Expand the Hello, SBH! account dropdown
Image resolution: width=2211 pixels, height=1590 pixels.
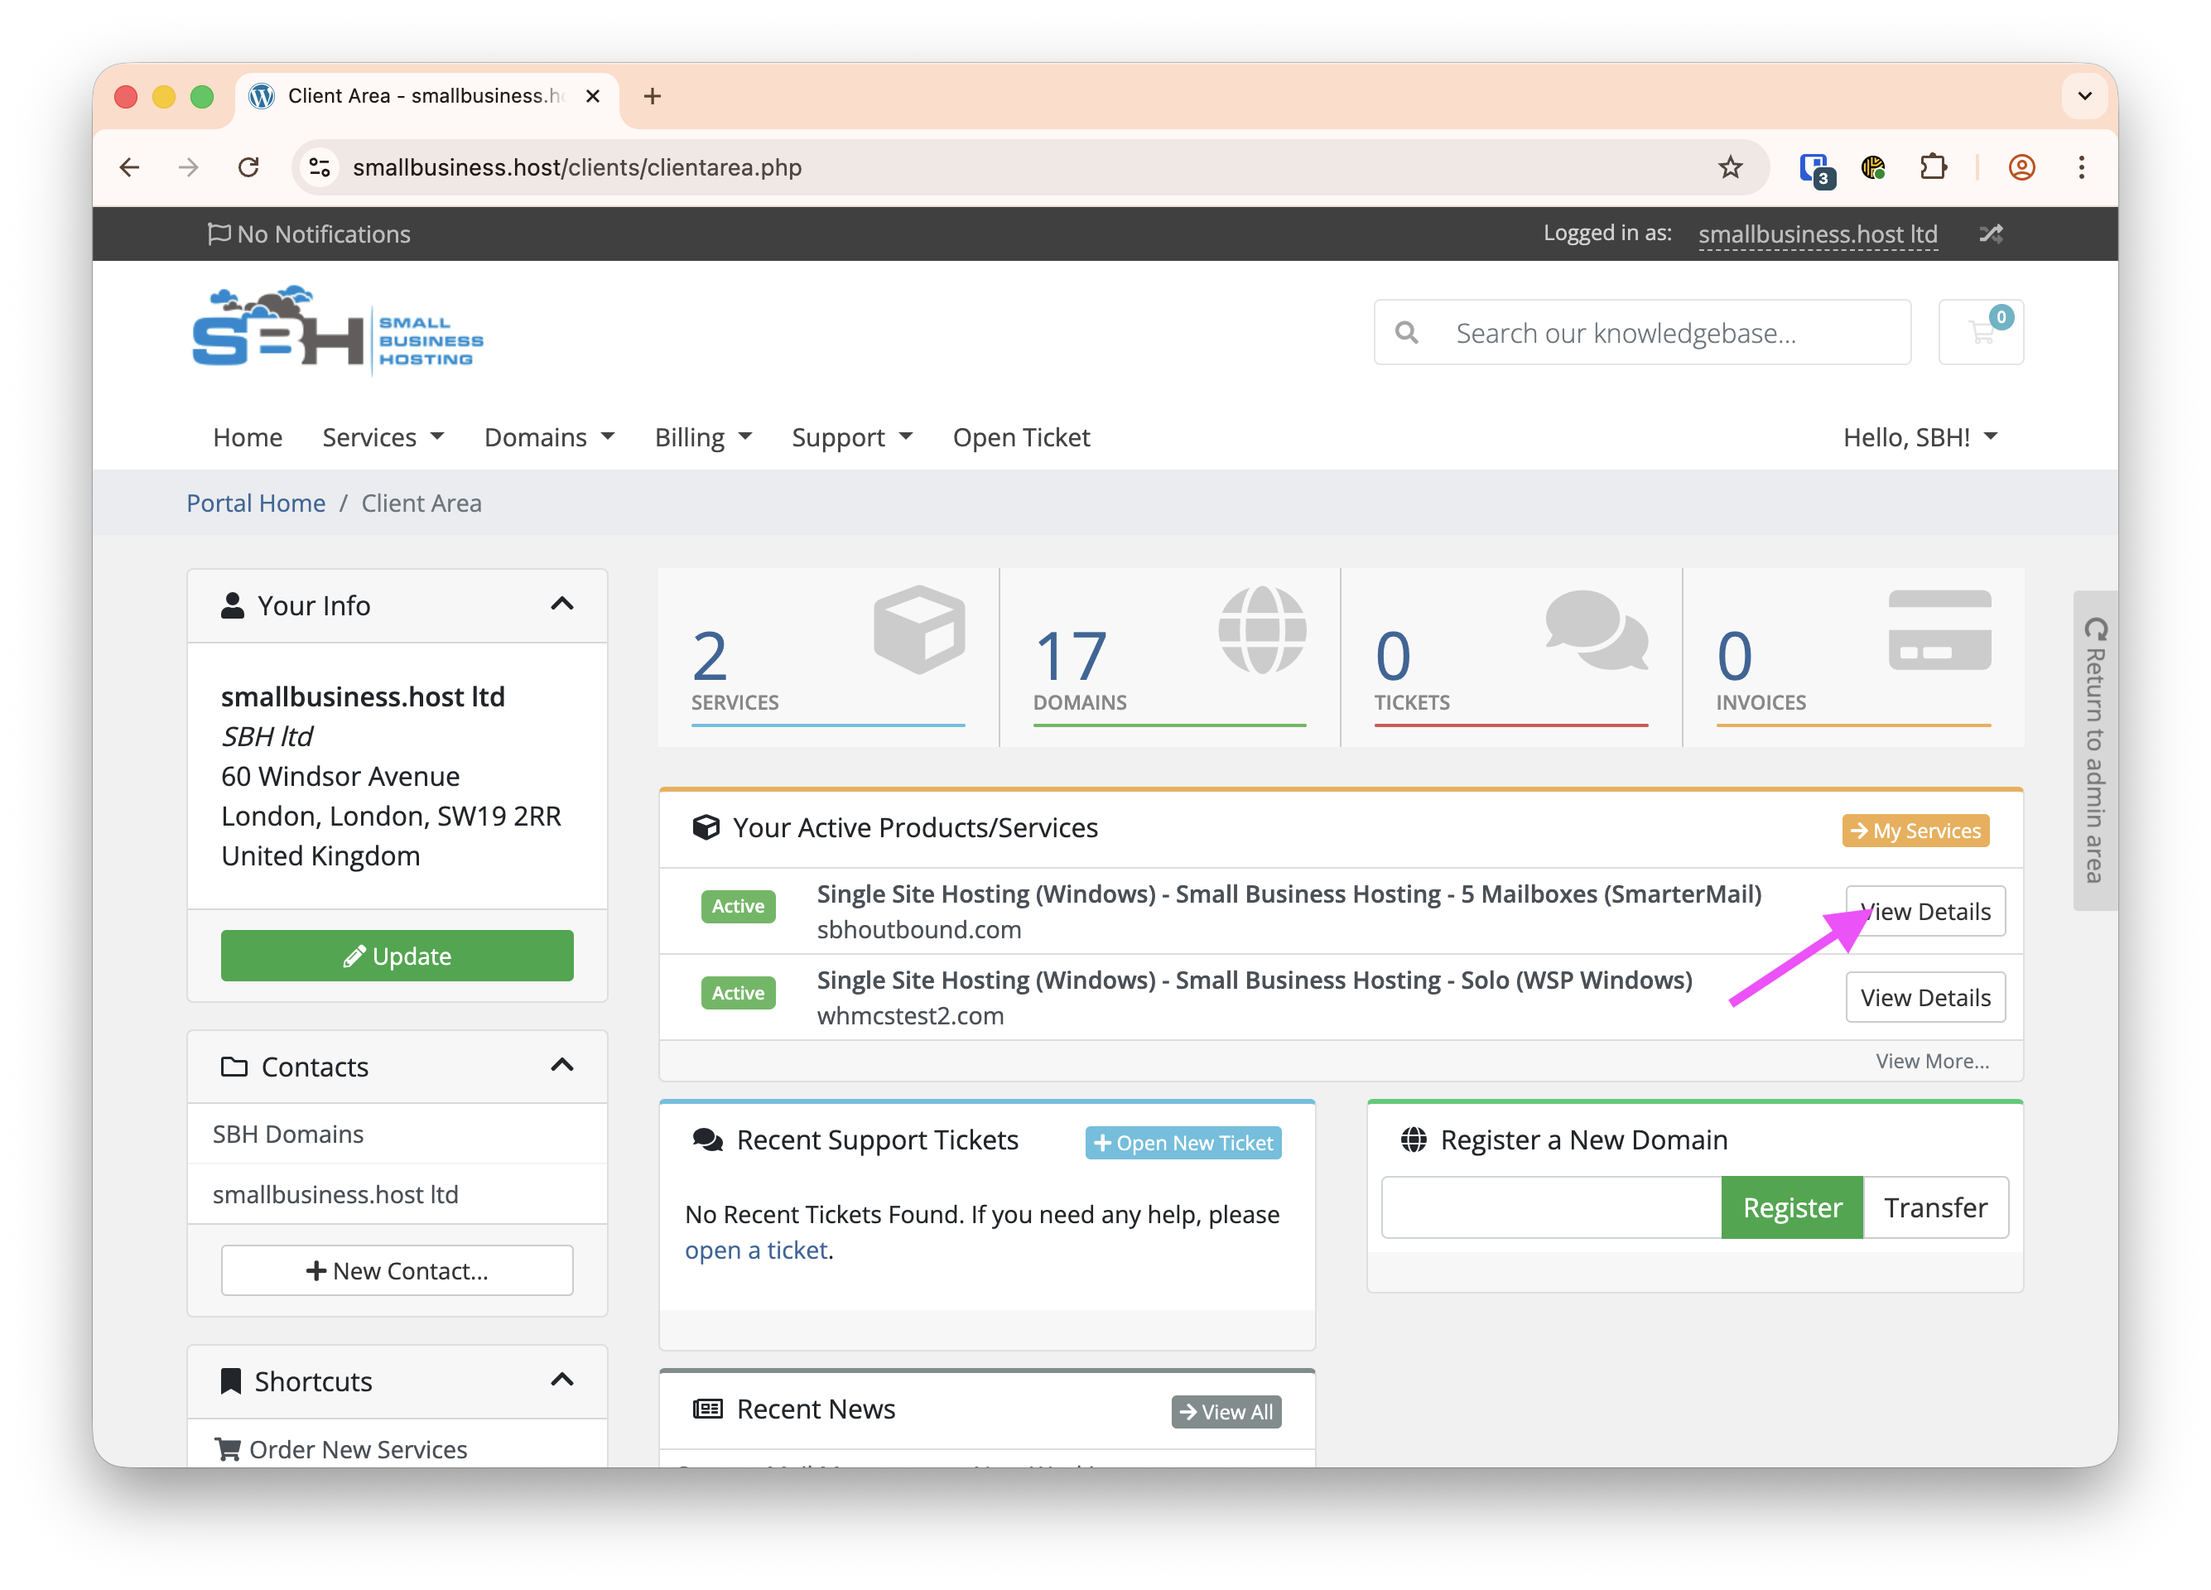(1920, 436)
